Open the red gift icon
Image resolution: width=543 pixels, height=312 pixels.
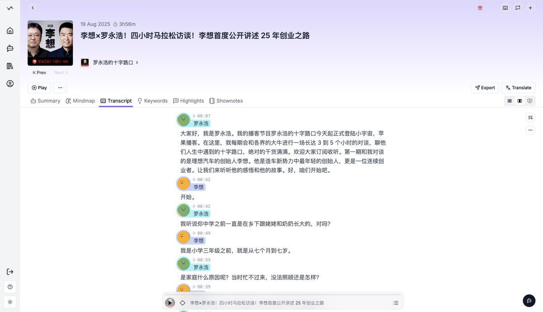pyautogui.click(x=480, y=8)
